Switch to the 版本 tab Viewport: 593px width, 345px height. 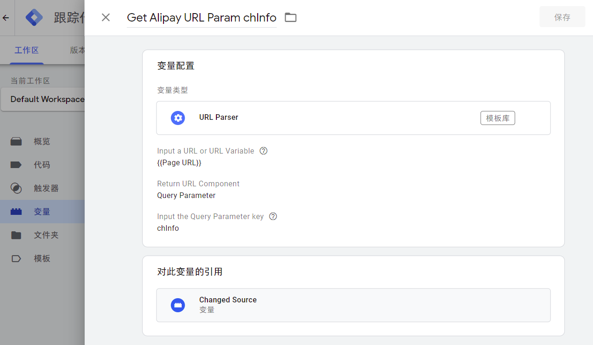click(x=78, y=50)
